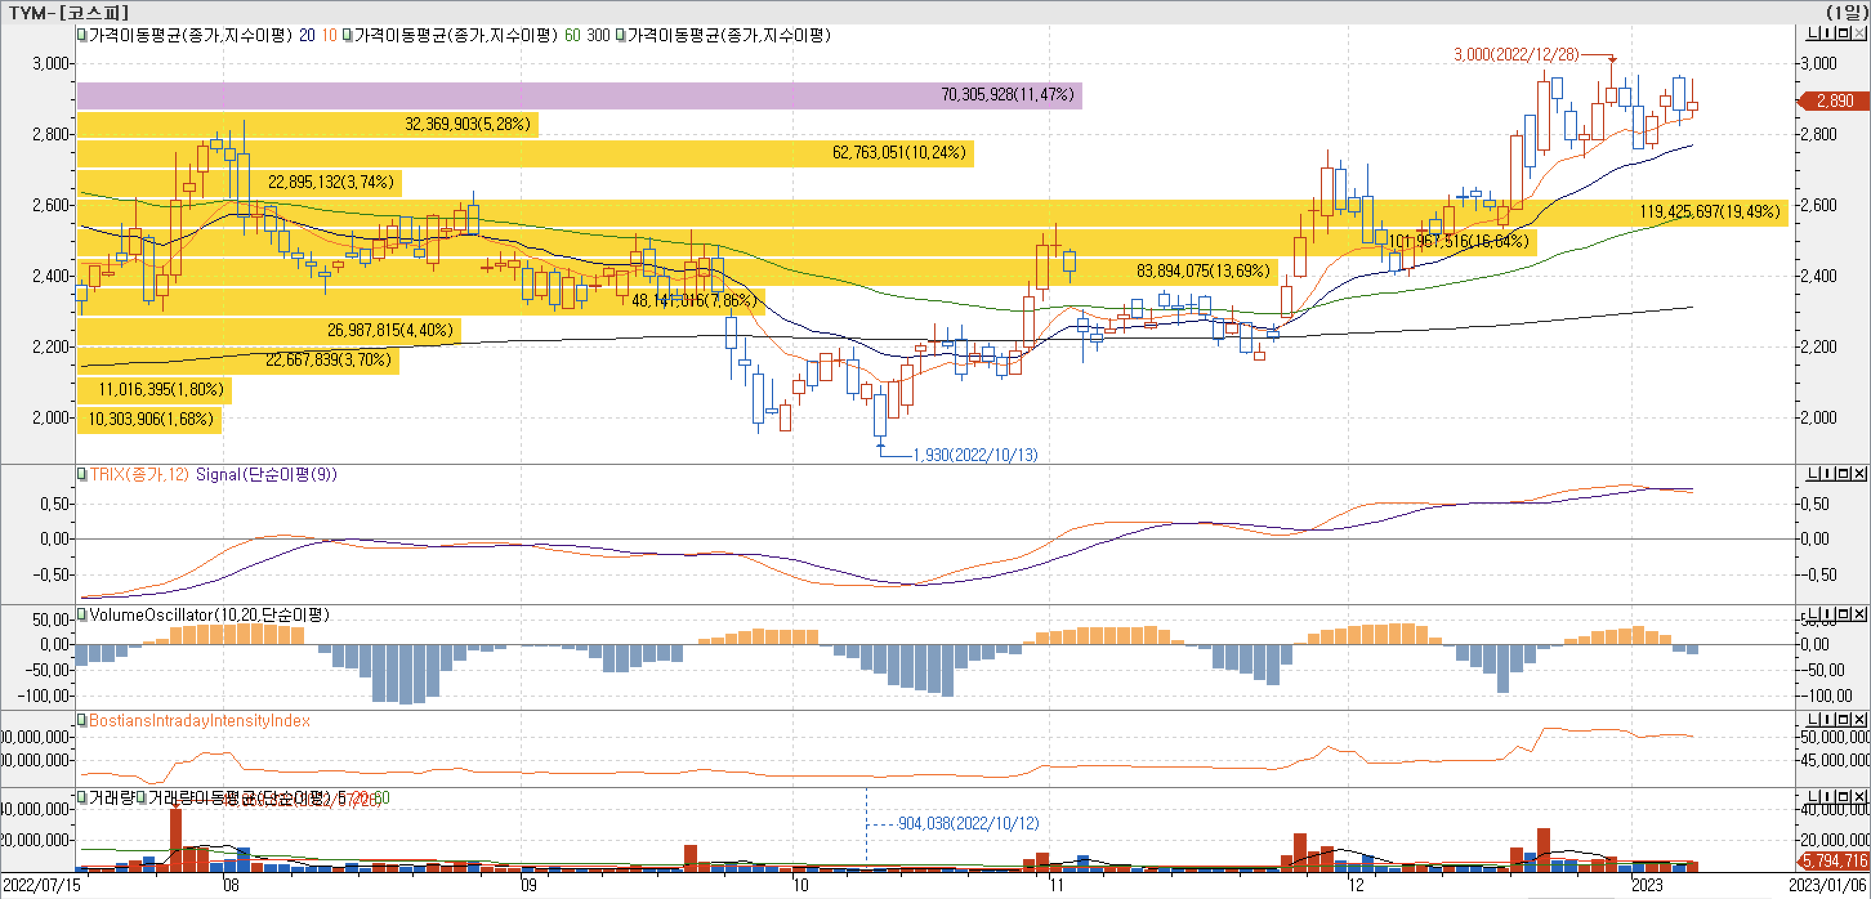Screen dimensions: 1871x899
Task: Click the orange 10 moving-average period label
Action: pos(329,35)
